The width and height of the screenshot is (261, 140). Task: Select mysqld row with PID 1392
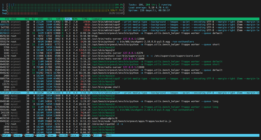(130, 50)
